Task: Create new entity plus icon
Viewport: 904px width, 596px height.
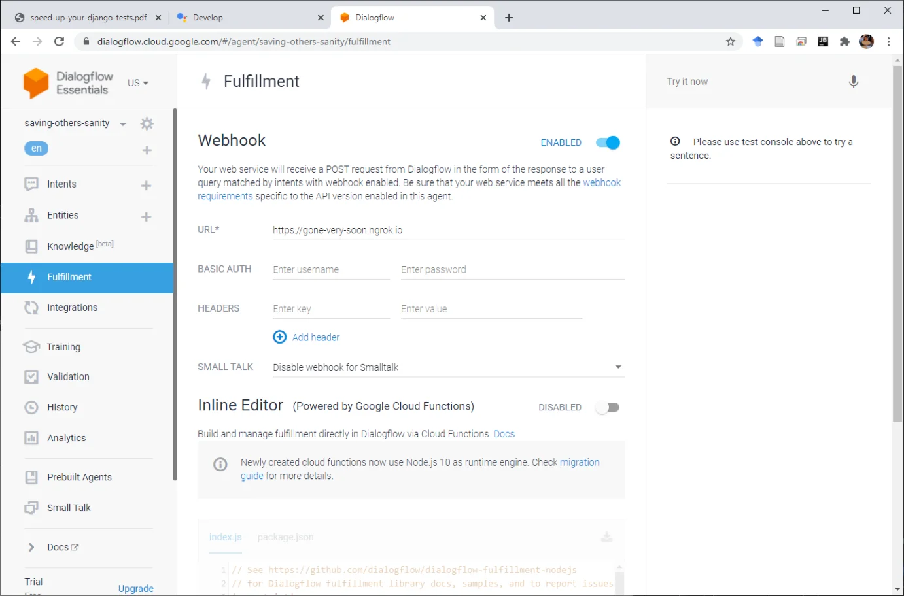Action: [147, 217]
